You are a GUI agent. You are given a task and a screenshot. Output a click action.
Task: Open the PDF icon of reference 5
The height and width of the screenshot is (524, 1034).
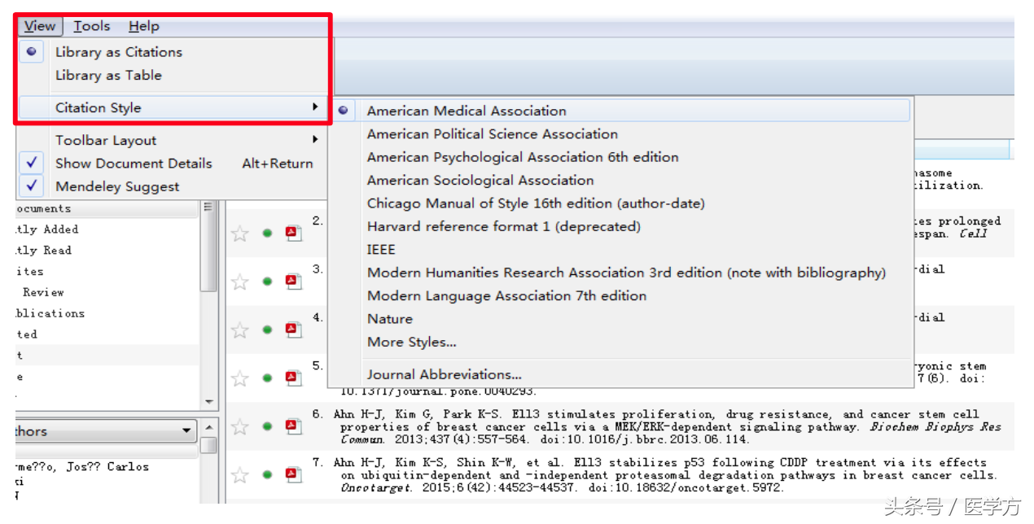(x=293, y=378)
